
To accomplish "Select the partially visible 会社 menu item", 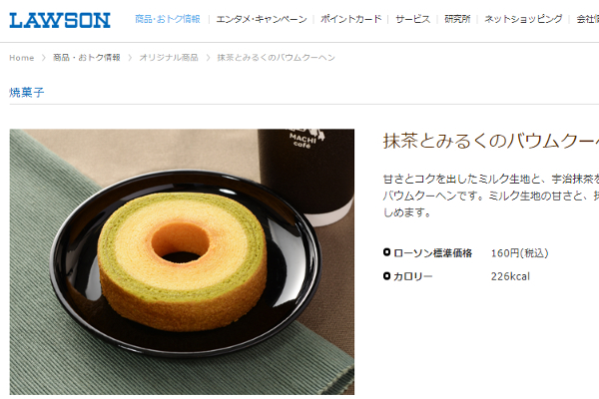I will 588,19.
